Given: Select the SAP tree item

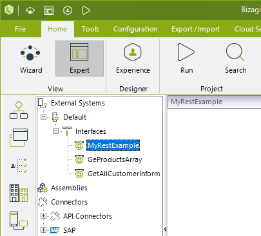Looking at the screenshot, I should pos(69,230).
